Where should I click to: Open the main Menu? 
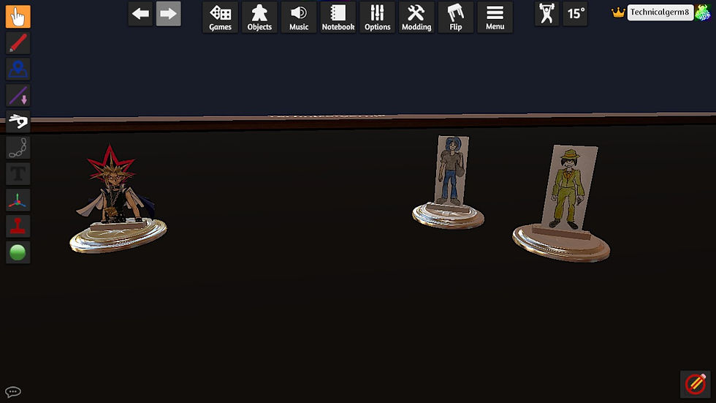tap(495, 18)
